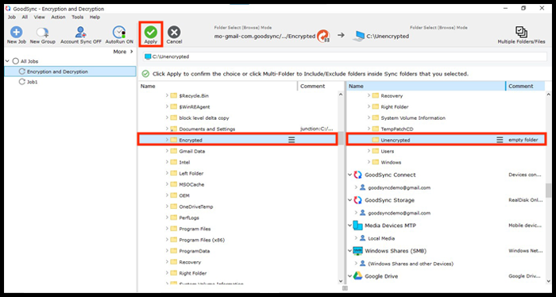The height and width of the screenshot is (297, 556).
Task: Collapse the GoodSync Connect section
Action: (x=350, y=175)
